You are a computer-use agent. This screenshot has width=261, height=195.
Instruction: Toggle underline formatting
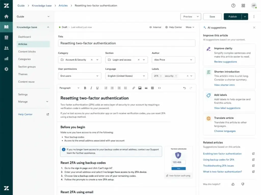(x=97, y=88)
